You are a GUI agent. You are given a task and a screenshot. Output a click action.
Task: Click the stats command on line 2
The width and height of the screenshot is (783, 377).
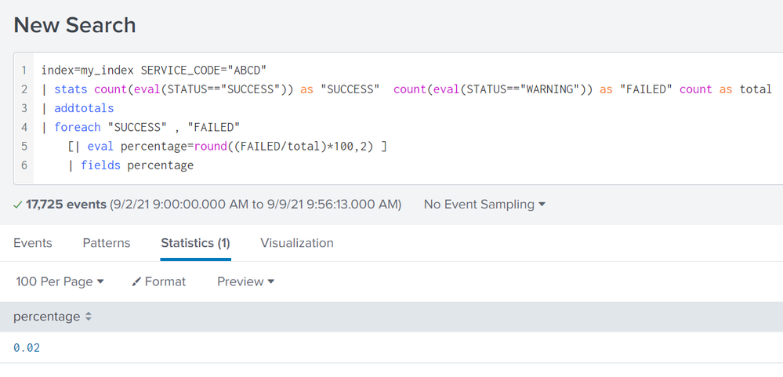point(71,89)
